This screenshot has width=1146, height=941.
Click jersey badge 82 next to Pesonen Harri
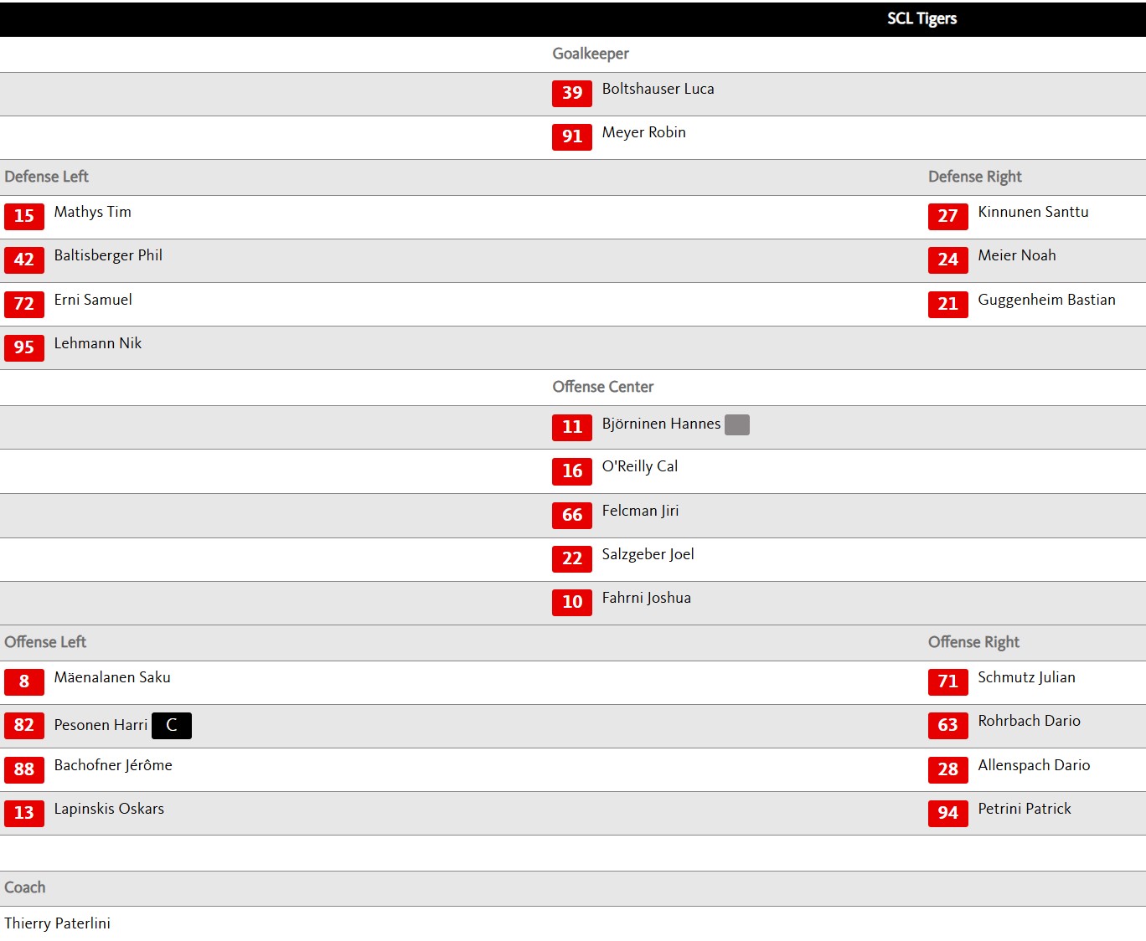[24, 725]
